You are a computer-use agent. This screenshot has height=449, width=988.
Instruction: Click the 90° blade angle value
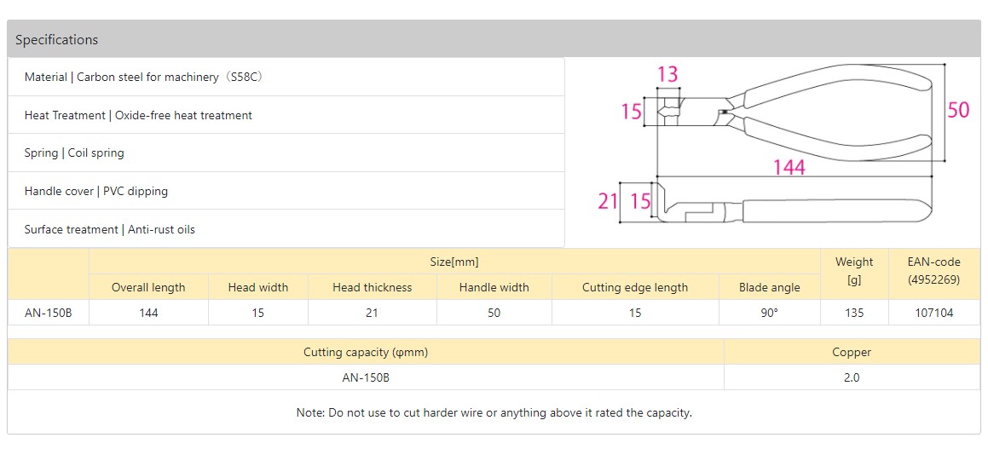pyautogui.click(x=770, y=313)
